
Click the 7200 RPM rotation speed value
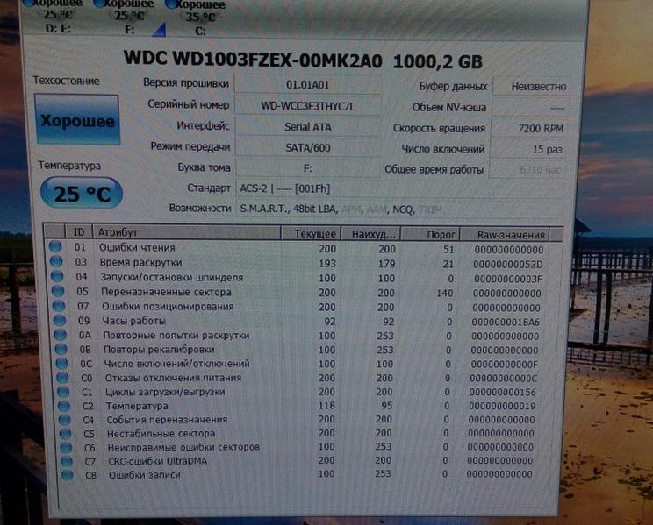point(528,128)
